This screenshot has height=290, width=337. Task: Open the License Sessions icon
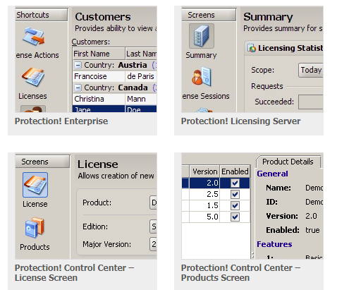click(202, 77)
